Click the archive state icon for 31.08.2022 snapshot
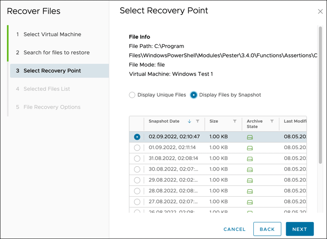 250,159
